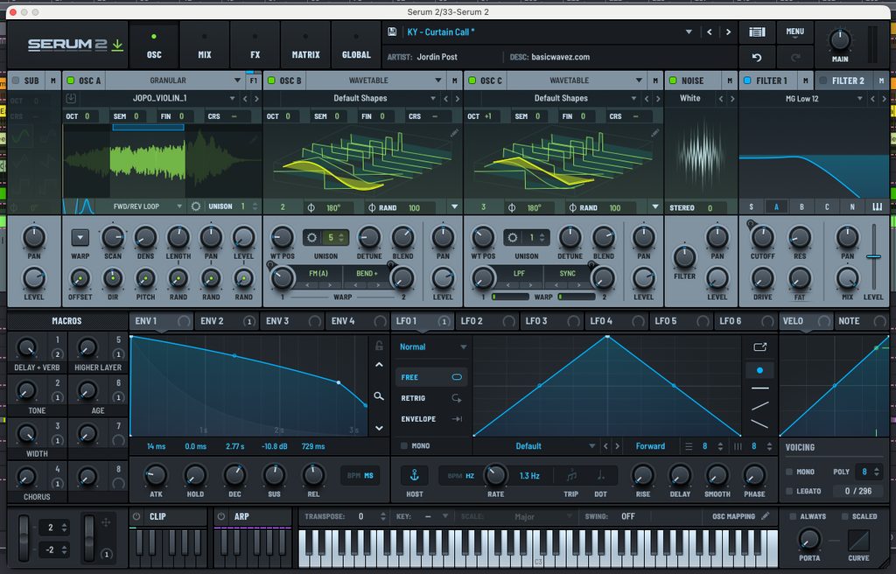Open the MENU button
Image resolution: width=896 pixels, height=574 pixels.
[x=794, y=32]
